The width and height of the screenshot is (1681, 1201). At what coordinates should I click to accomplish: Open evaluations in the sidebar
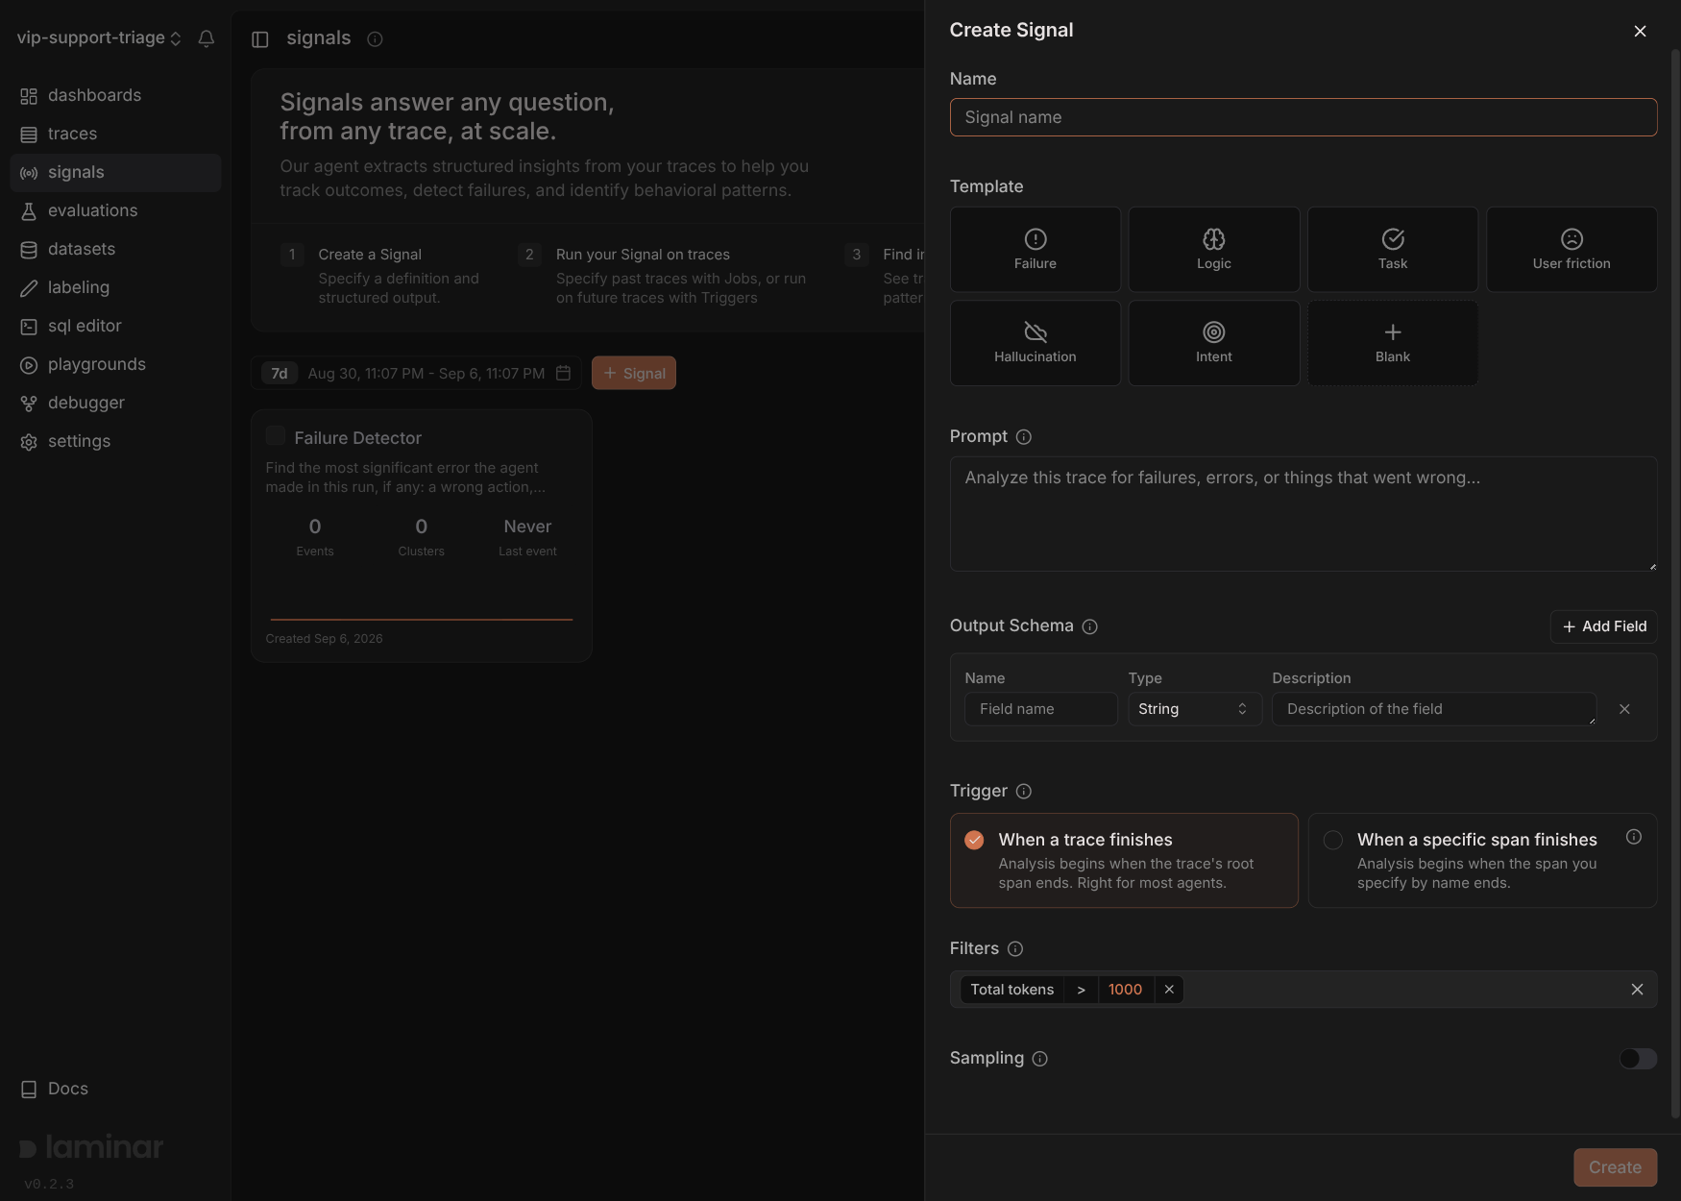[115, 211]
